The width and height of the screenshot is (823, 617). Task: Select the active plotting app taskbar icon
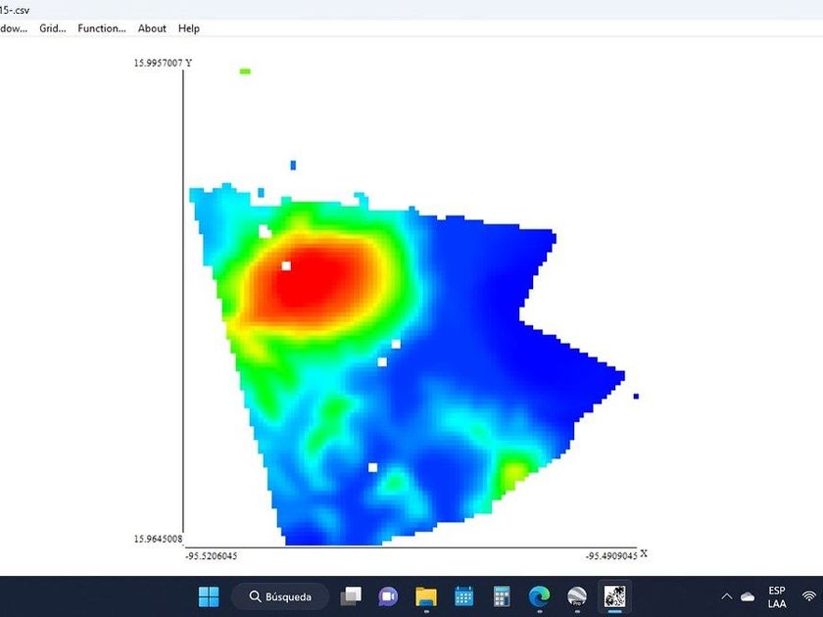click(x=614, y=596)
